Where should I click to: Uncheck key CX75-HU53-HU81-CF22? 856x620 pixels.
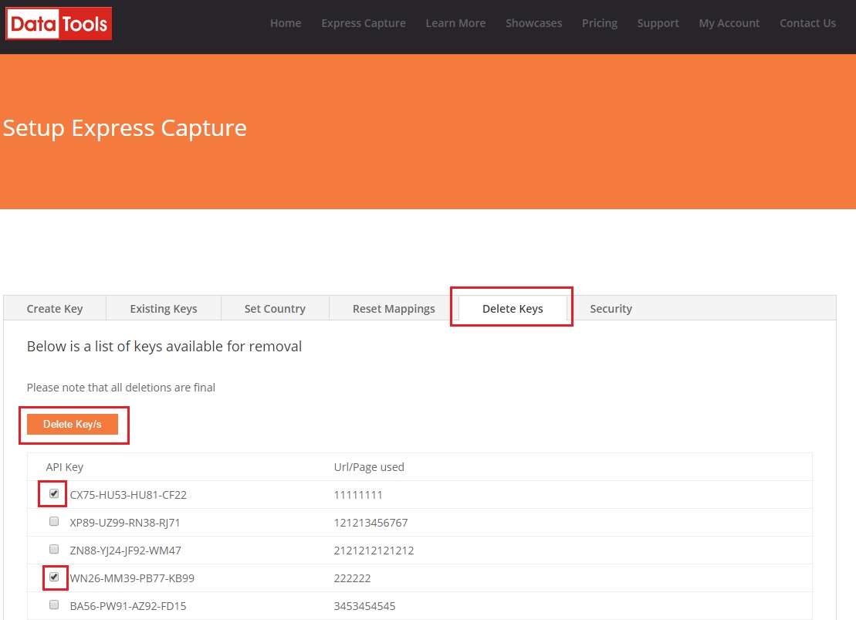(54, 493)
